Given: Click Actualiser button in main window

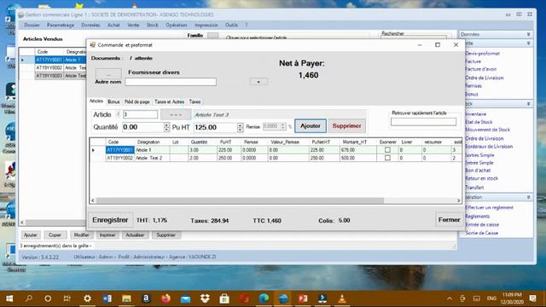Looking at the screenshot, I should click(x=135, y=235).
